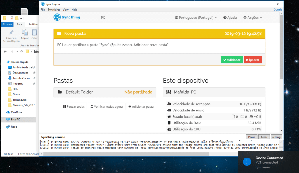
Task: Click Pausar todas button
Action: tap(74, 106)
